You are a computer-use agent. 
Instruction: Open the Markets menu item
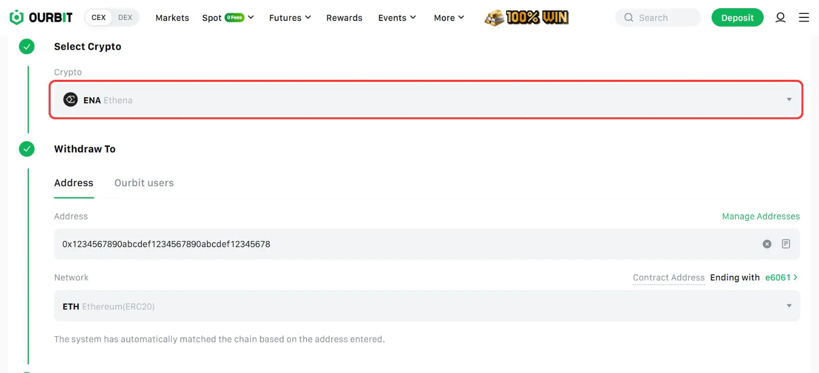click(x=172, y=18)
